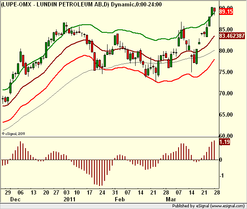Click the eSignal 2011 copyright text
This screenshot has width=247, height=209.
click(x=13, y=134)
